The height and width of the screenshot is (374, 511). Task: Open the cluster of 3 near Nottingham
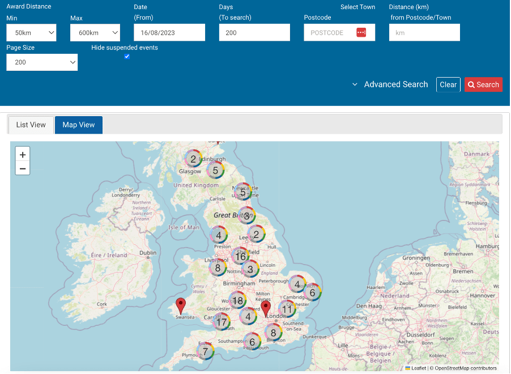point(250,269)
